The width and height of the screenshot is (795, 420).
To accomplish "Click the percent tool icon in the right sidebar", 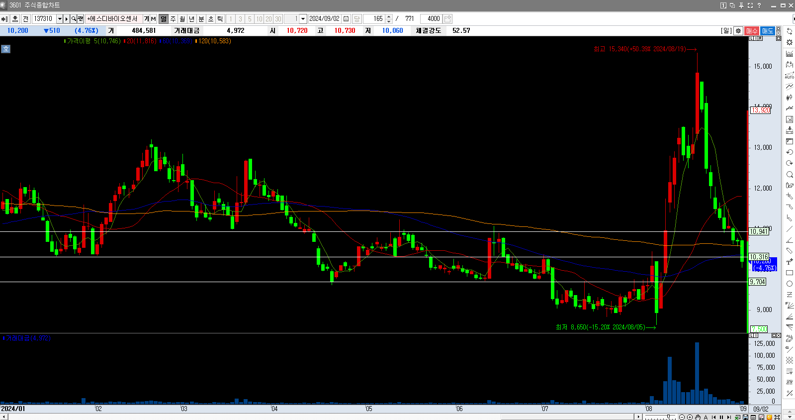I will [x=790, y=393].
